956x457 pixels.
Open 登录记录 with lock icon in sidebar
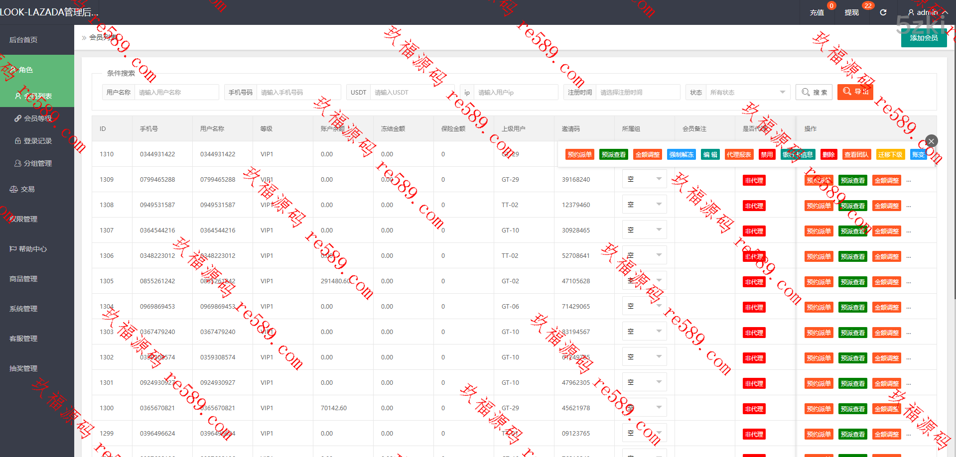(33, 141)
